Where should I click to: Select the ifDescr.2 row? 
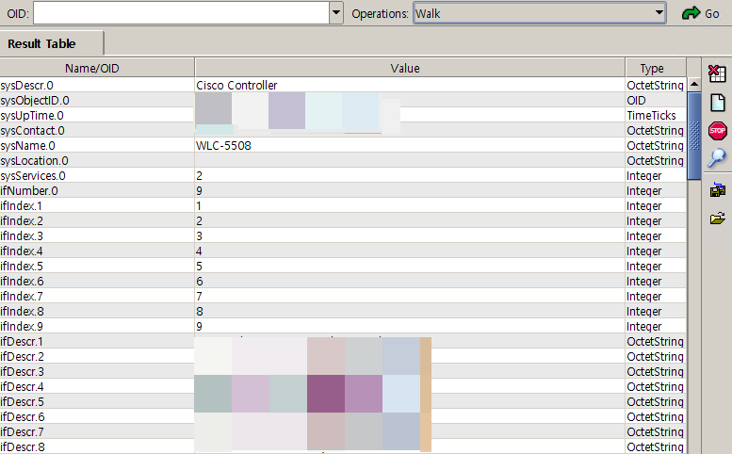click(x=343, y=356)
